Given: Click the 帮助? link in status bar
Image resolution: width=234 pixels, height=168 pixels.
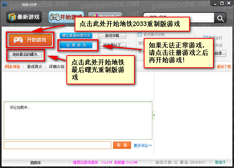Looking at the screenshot, I should [220, 162].
